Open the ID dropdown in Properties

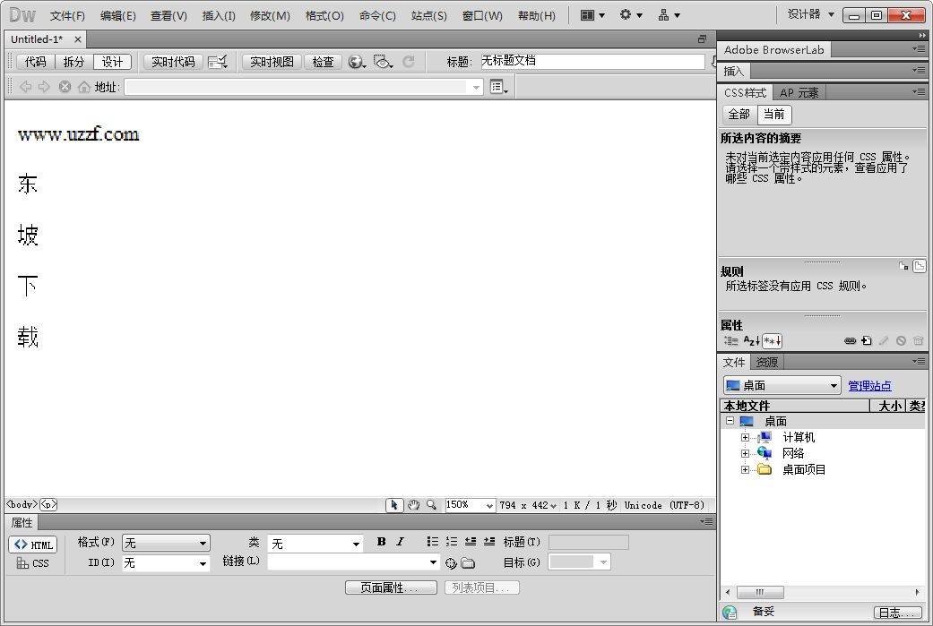point(166,562)
